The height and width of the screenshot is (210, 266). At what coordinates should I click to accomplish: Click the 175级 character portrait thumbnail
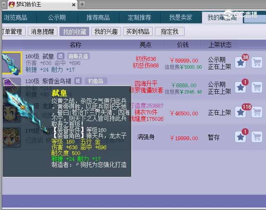(x=12, y=137)
